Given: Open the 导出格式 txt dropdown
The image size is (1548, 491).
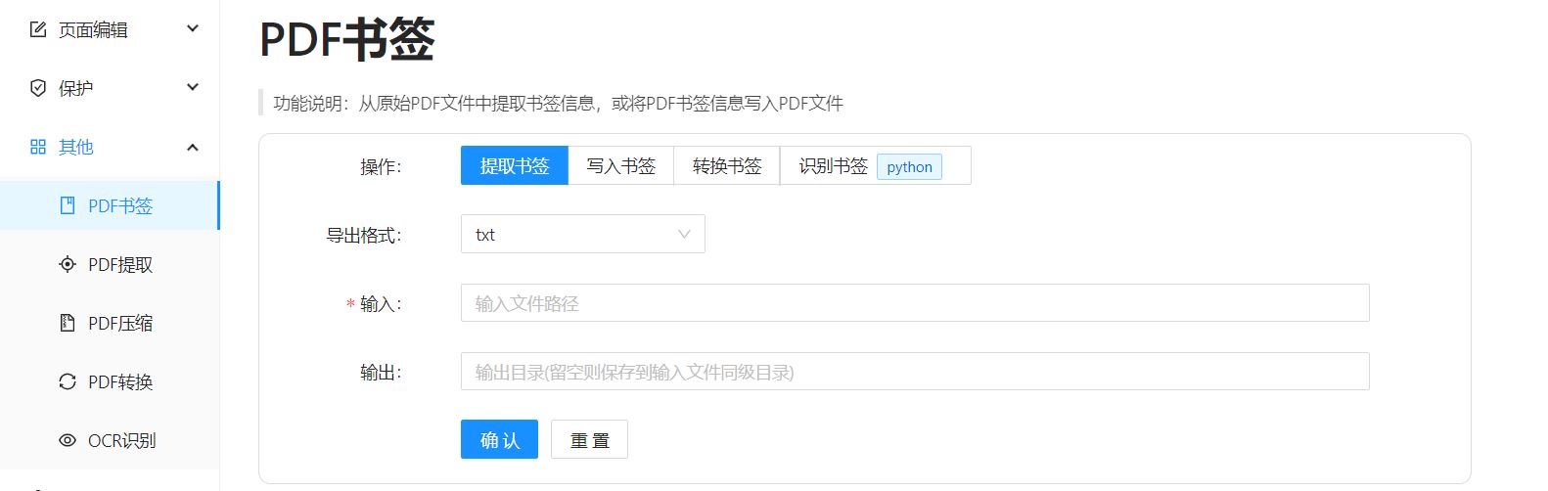Looking at the screenshot, I should tap(583, 235).
